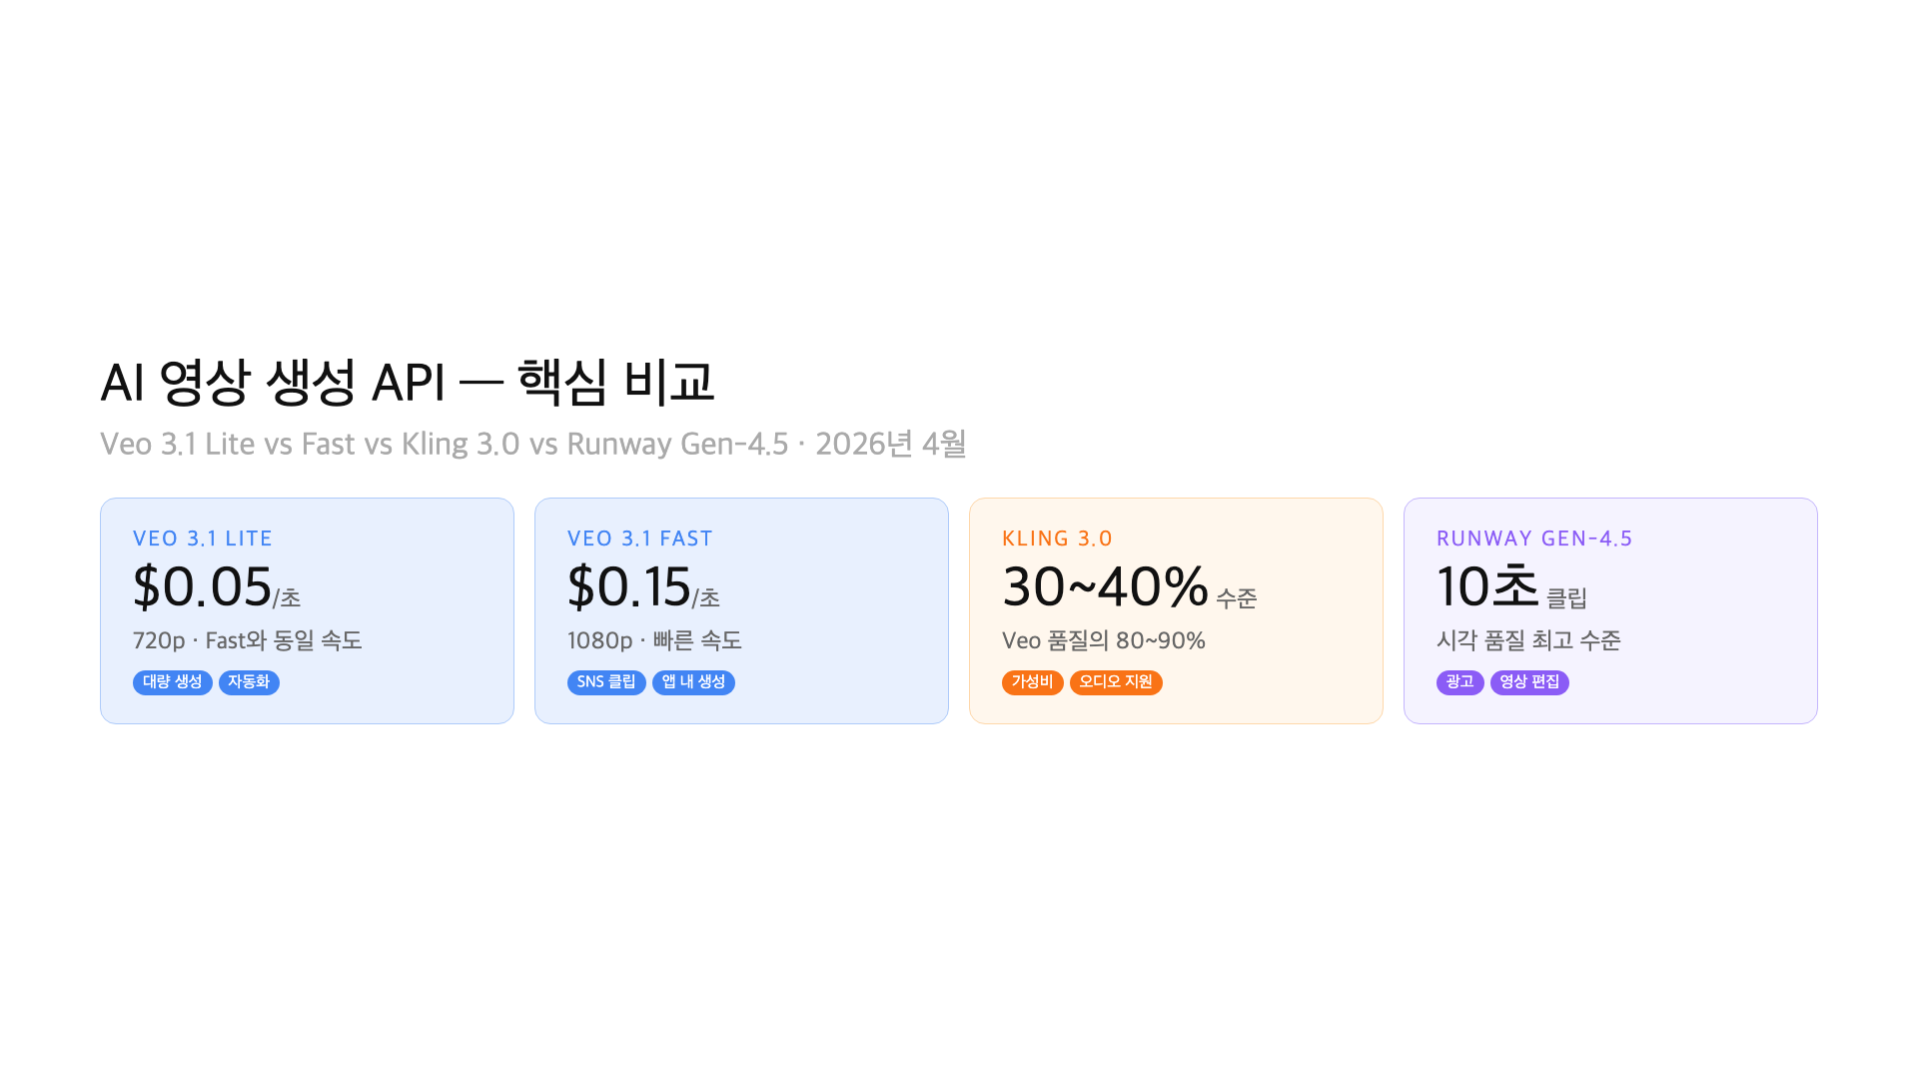Click the '720p · Fast와 동일 속도' description
Image resolution: width=1918 pixels, height=1079 pixels.
[248, 640]
